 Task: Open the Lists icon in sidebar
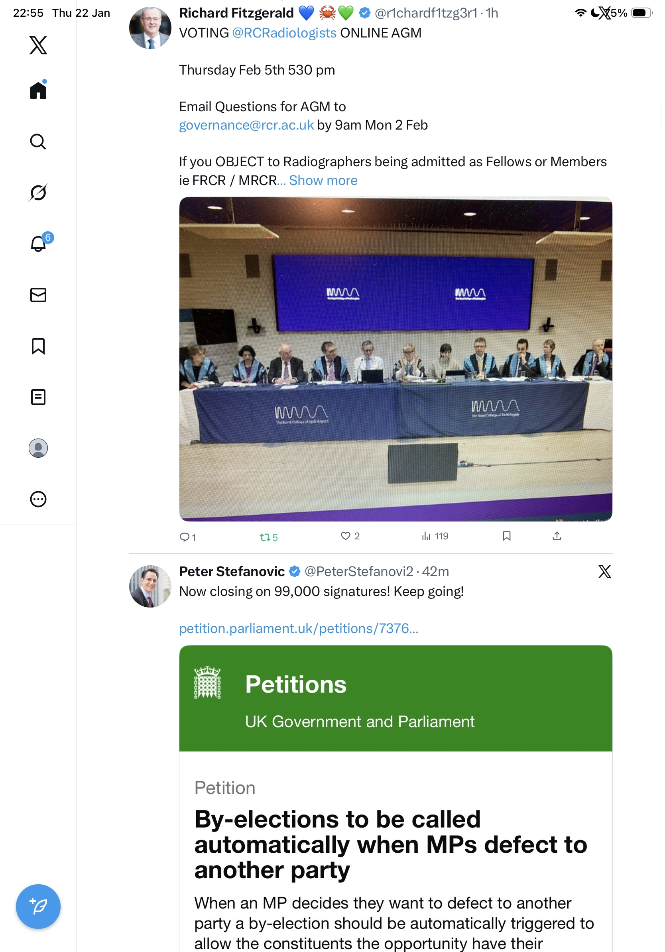coord(38,397)
